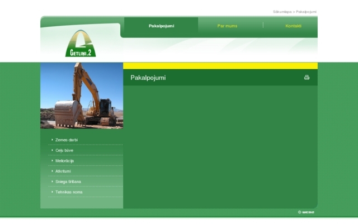Switch to the Par mums tab

227,26
